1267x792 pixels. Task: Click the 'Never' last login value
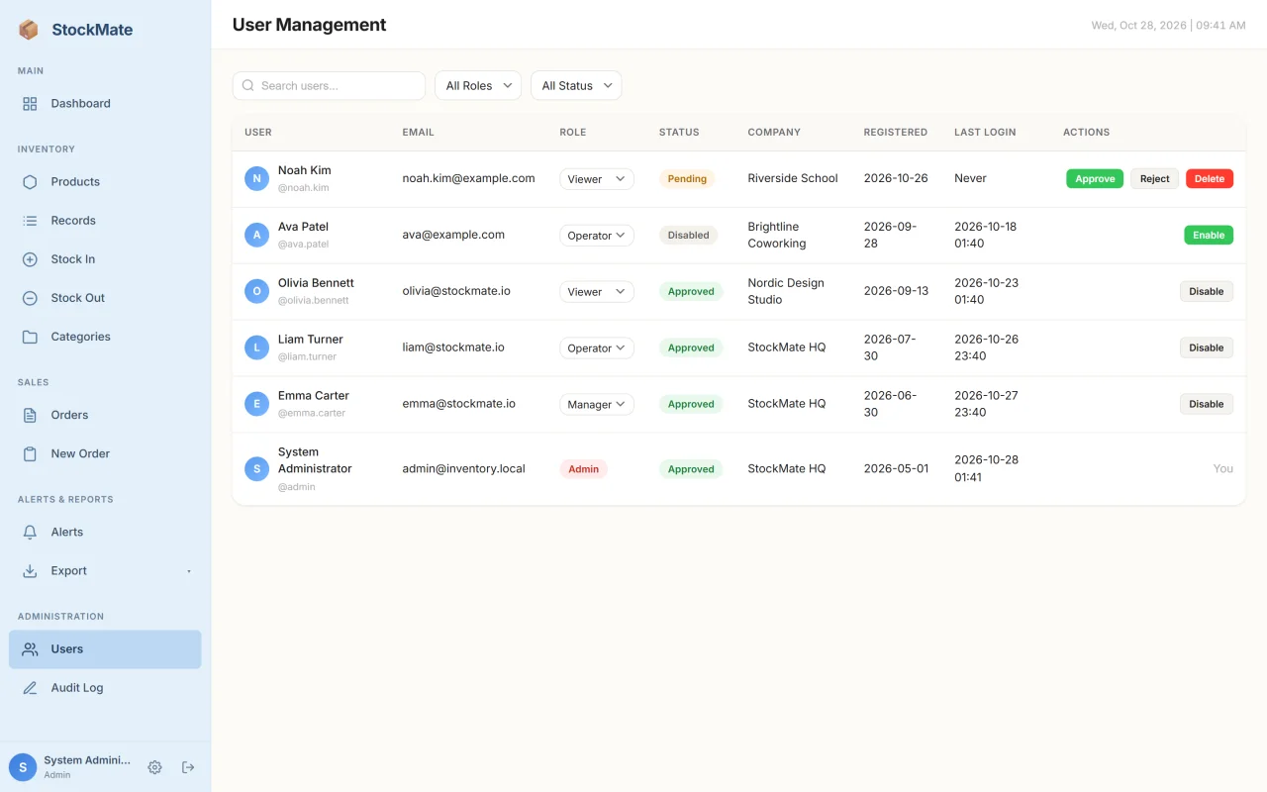click(x=970, y=178)
